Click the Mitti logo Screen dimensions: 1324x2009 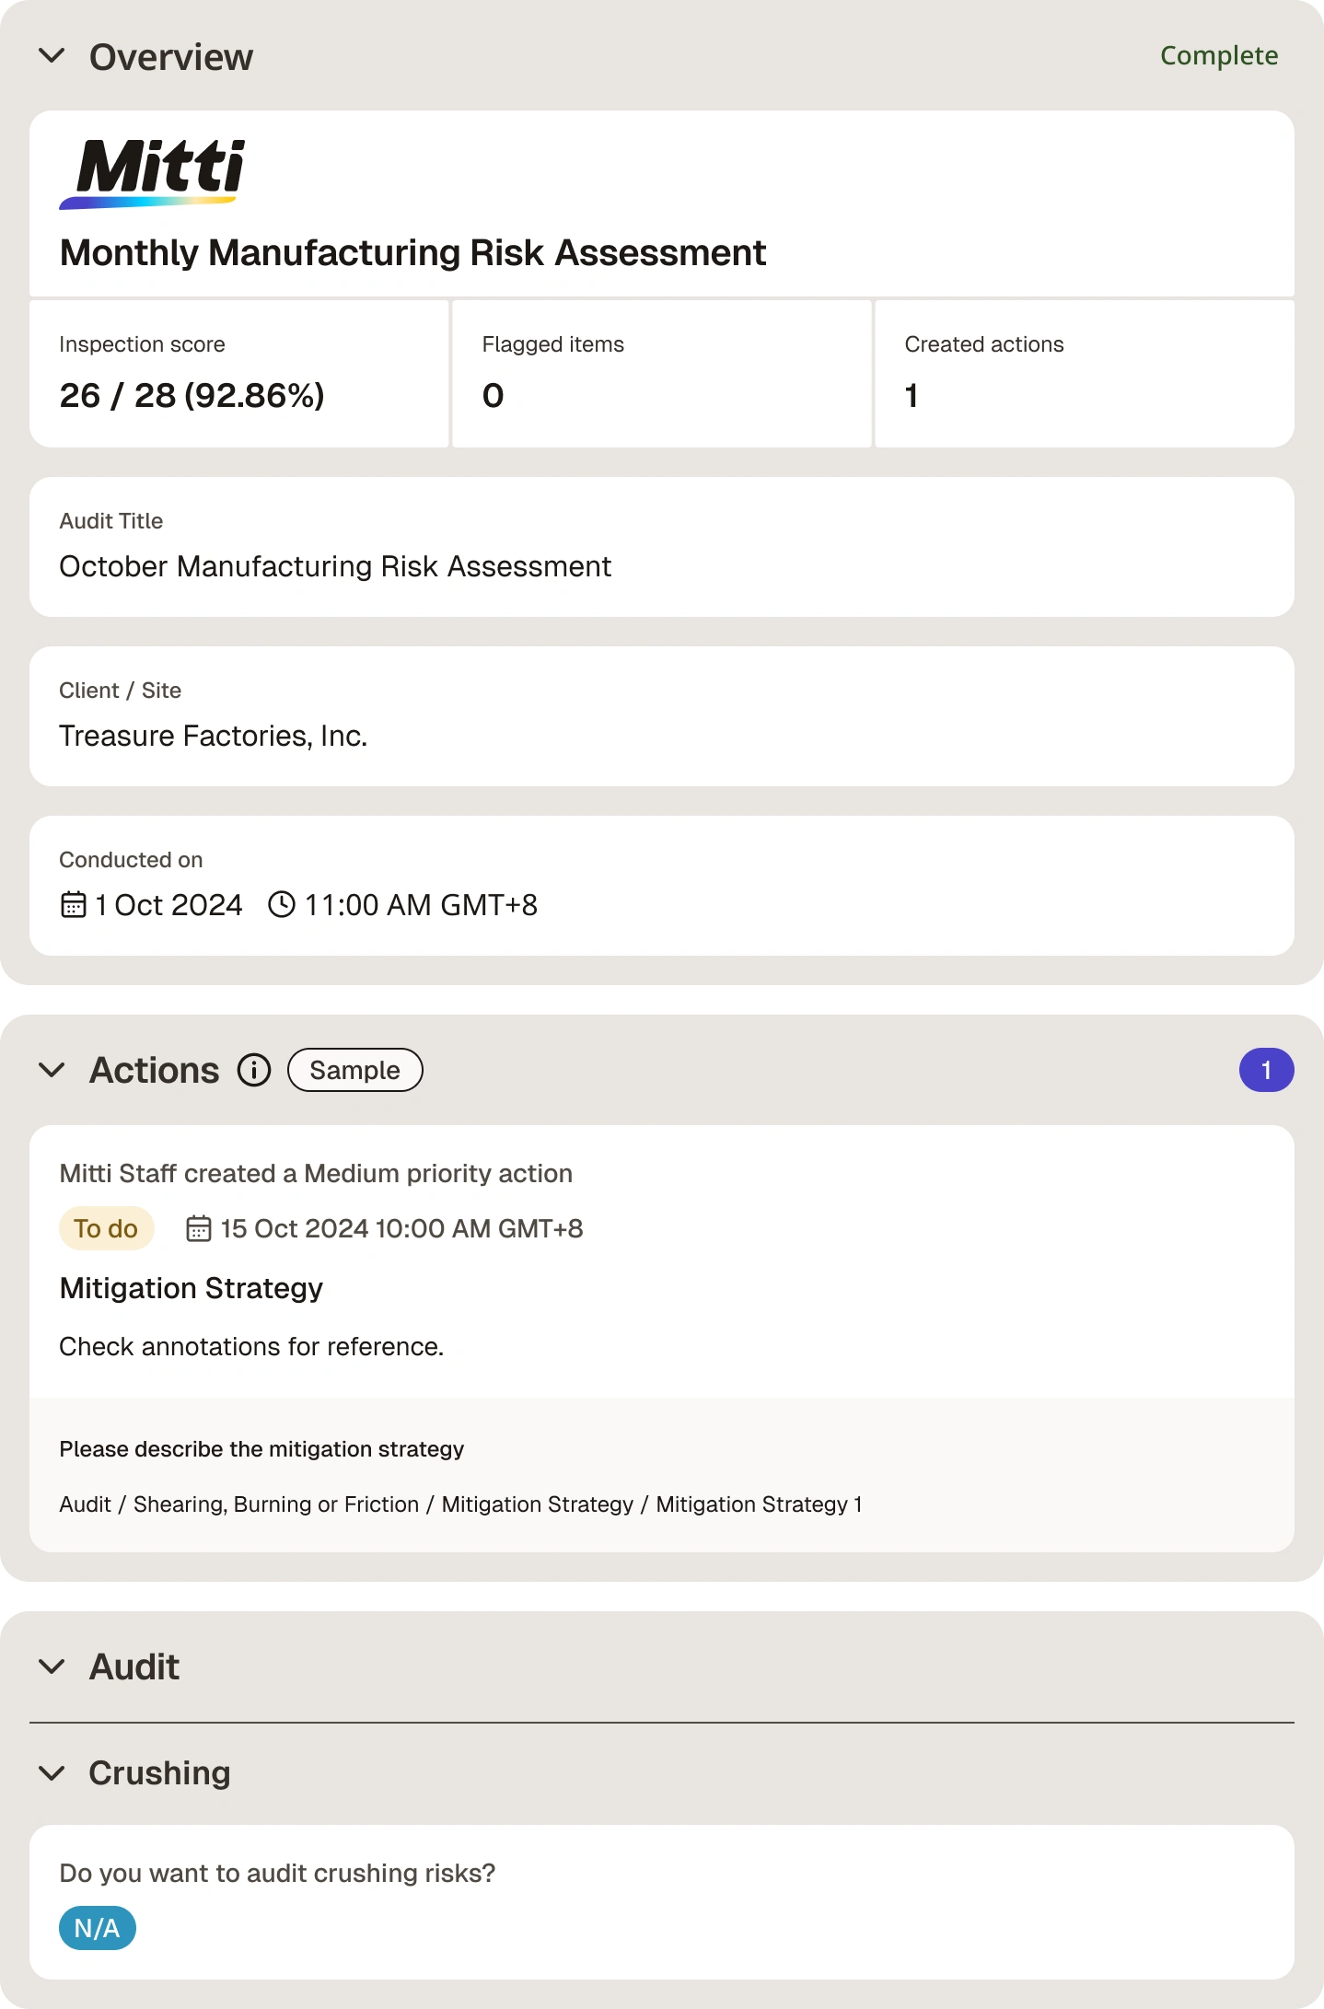point(153,174)
